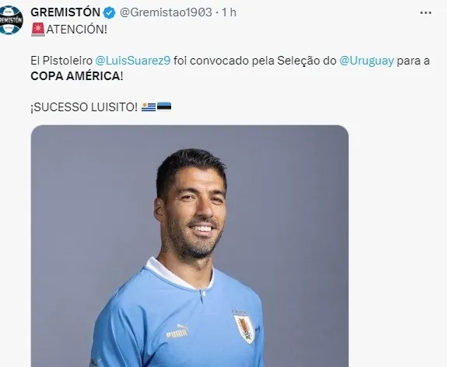Click the blue verified badge
Screen dimensions: 452x367
109,13
